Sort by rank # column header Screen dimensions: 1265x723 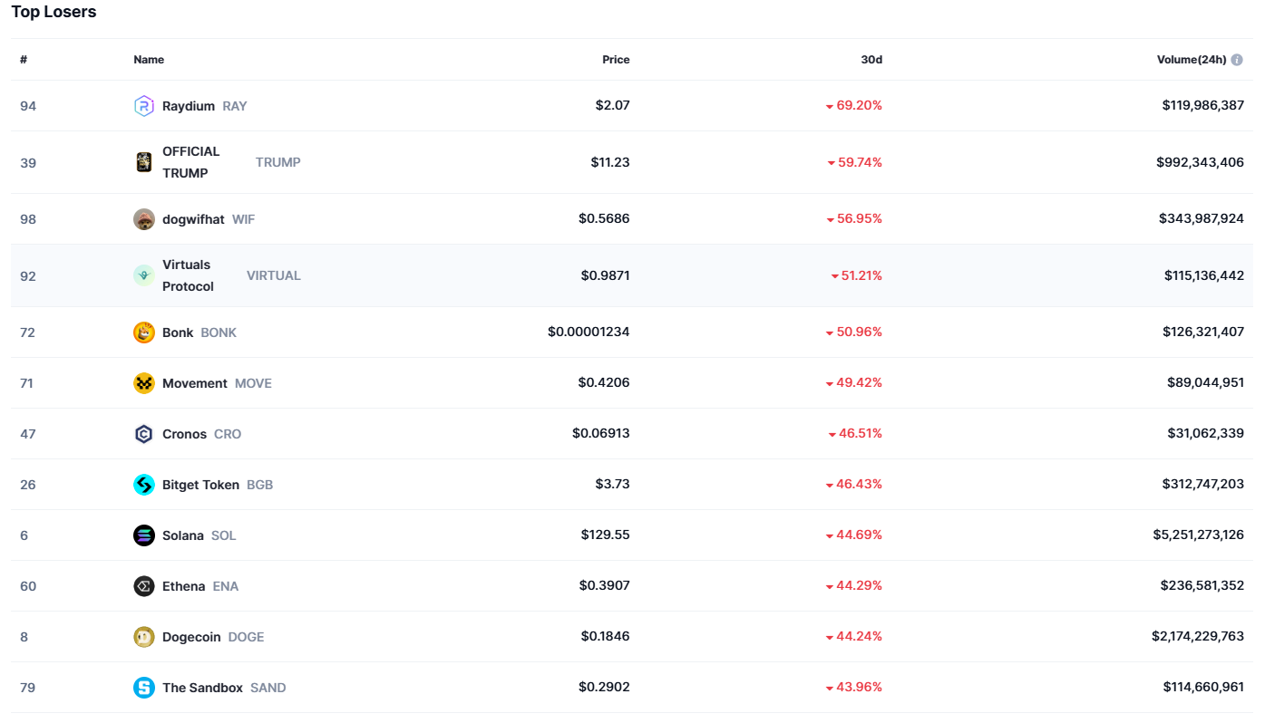click(24, 60)
